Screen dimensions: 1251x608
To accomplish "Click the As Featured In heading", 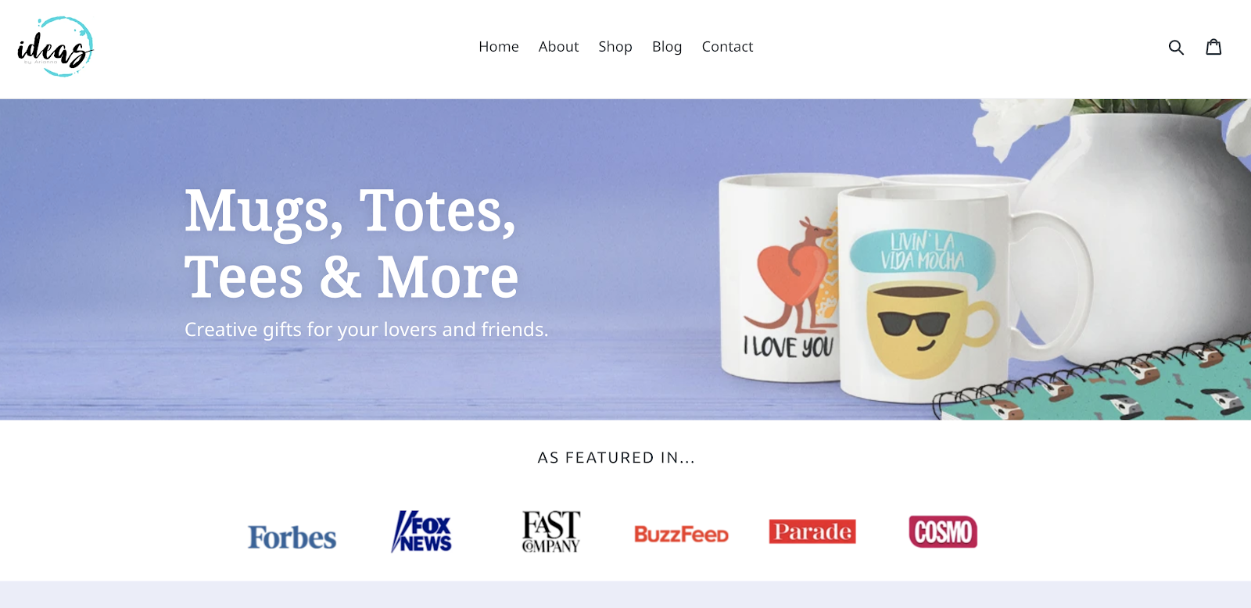I will coord(616,458).
